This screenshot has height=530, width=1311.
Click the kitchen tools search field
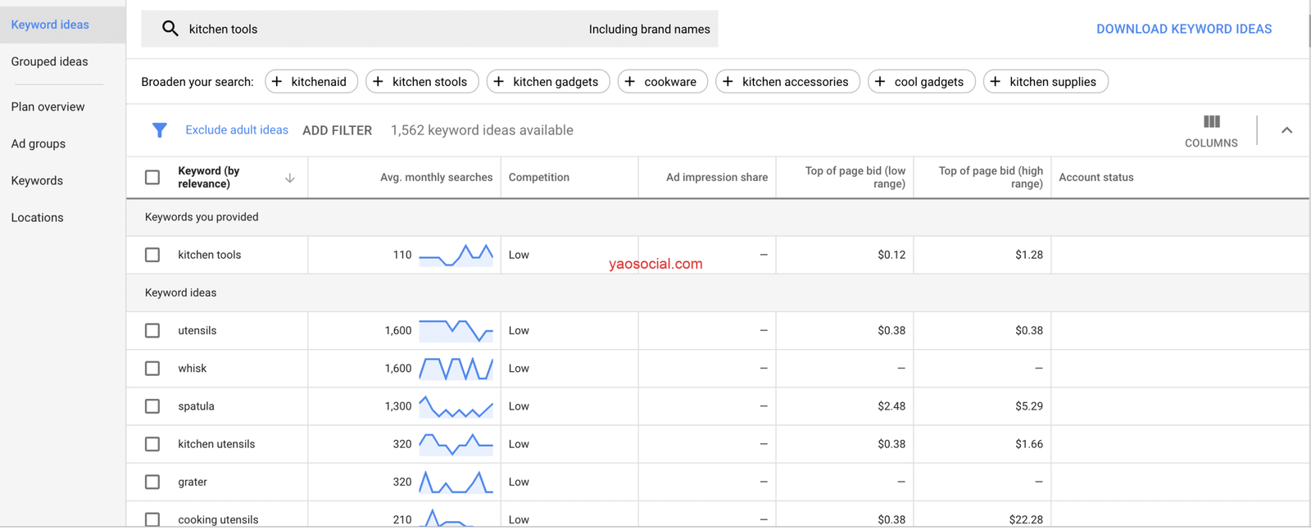pyautogui.click(x=369, y=29)
